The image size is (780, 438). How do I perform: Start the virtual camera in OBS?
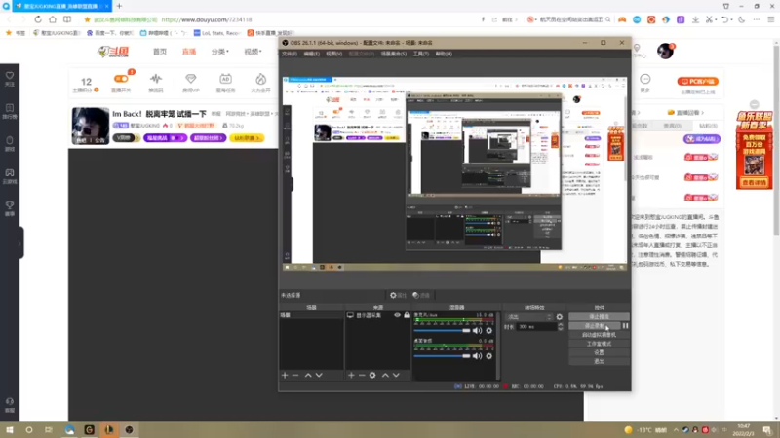click(599, 335)
